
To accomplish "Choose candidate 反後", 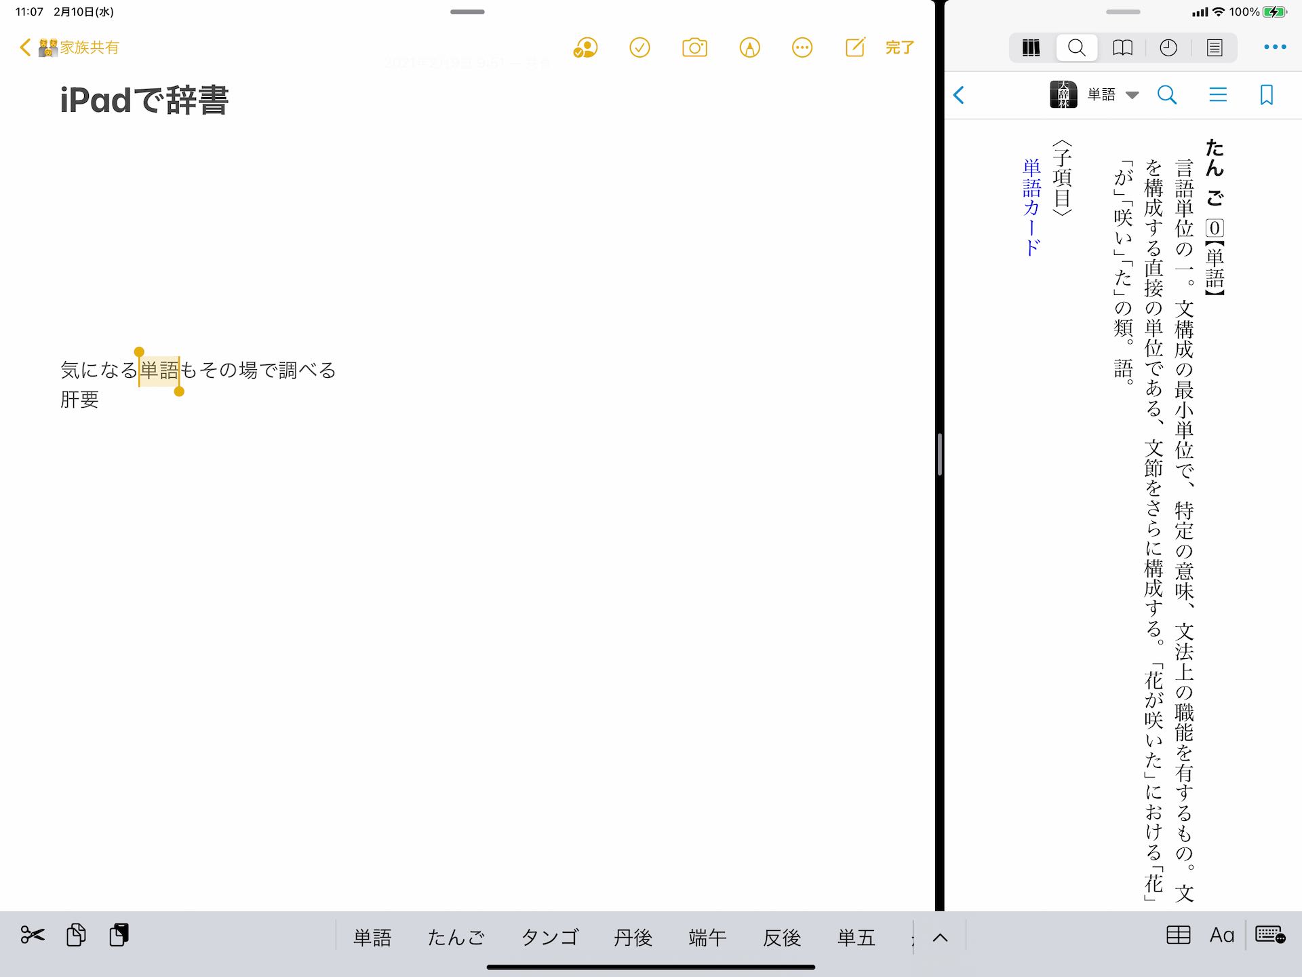I will tap(782, 938).
